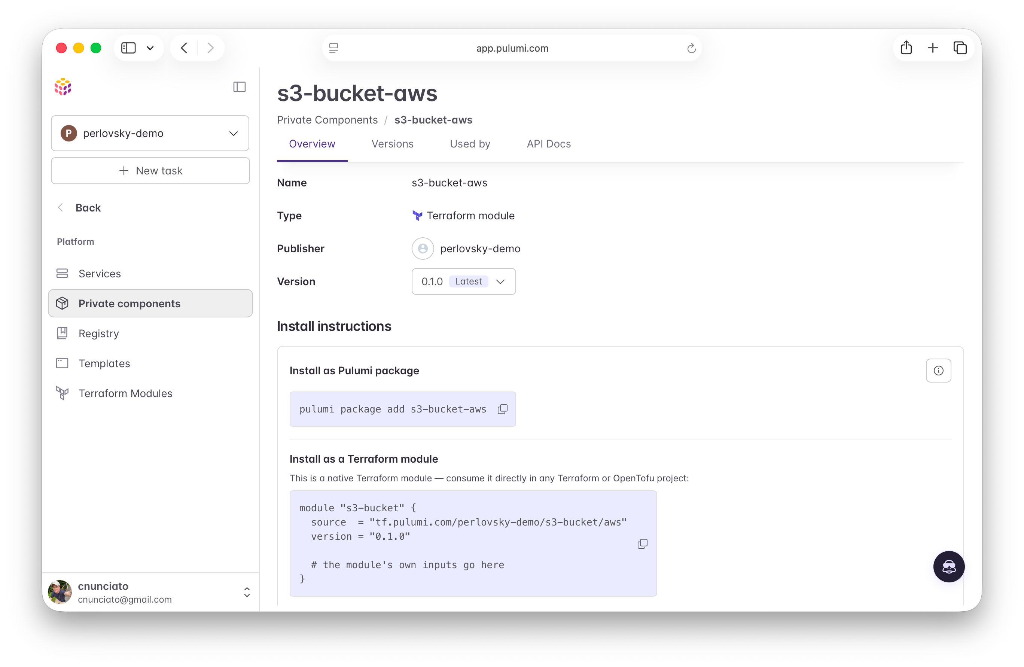This screenshot has height=667, width=1024.
Task: Click Private Components breadcrumb link
Action: click(x=327, y=120)
